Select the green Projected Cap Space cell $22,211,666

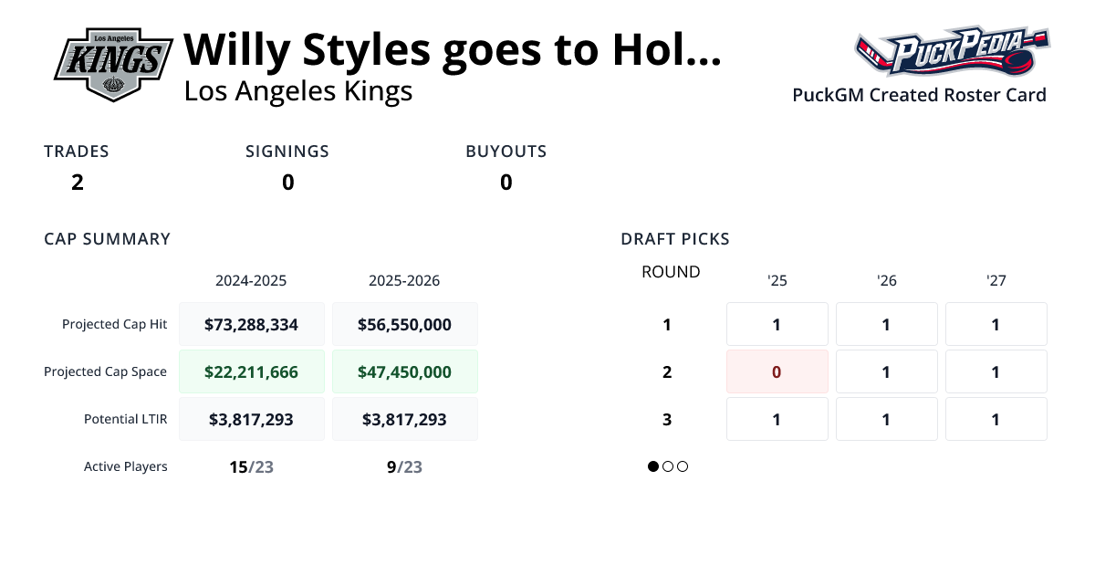tap(252, 371)
